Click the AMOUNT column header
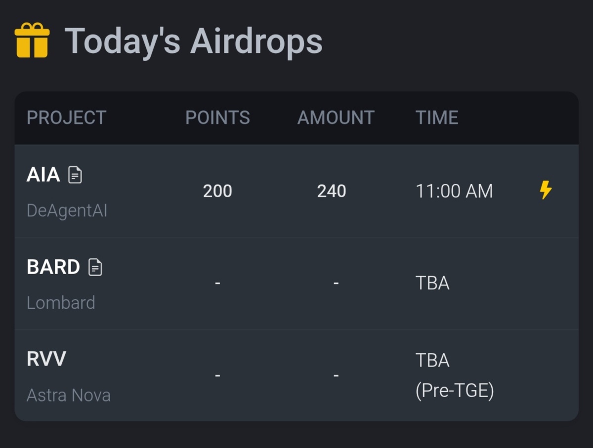593x448 pixels. pyautogui.click(x=336, y=118)
